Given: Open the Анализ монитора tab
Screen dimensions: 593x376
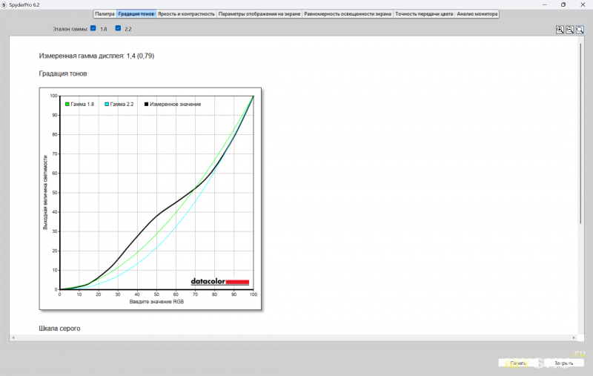Looking at the screenshot, I should tap(477, 14).
